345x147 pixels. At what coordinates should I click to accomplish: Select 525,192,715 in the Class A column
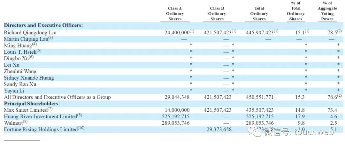[176, 116]
